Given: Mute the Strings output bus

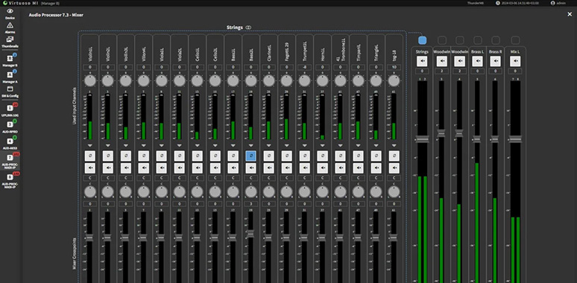Looking at the screenshot, I should pyautogui.click(x=422, y=61).
